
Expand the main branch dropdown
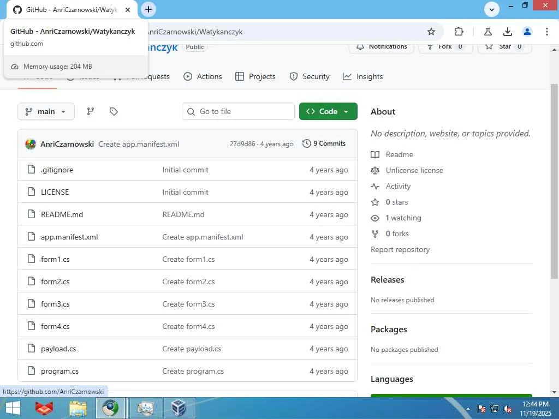click(46, 111)
